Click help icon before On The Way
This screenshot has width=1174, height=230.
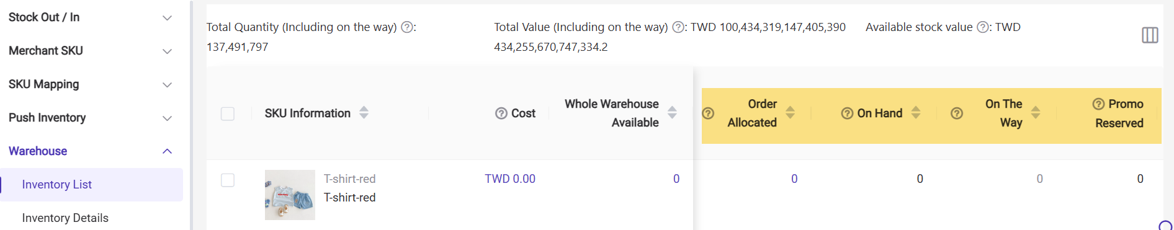tap(957, 113)
